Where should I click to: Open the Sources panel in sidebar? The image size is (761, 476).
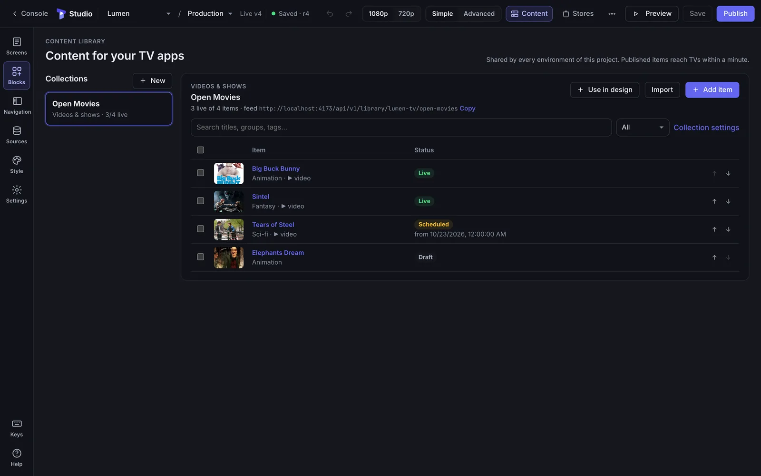17,135
